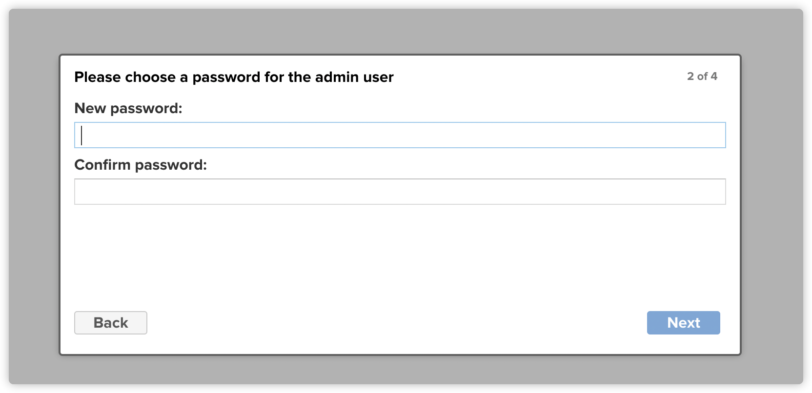Proceed with the blue Next button
812x393 pixels.
(683, 323)
